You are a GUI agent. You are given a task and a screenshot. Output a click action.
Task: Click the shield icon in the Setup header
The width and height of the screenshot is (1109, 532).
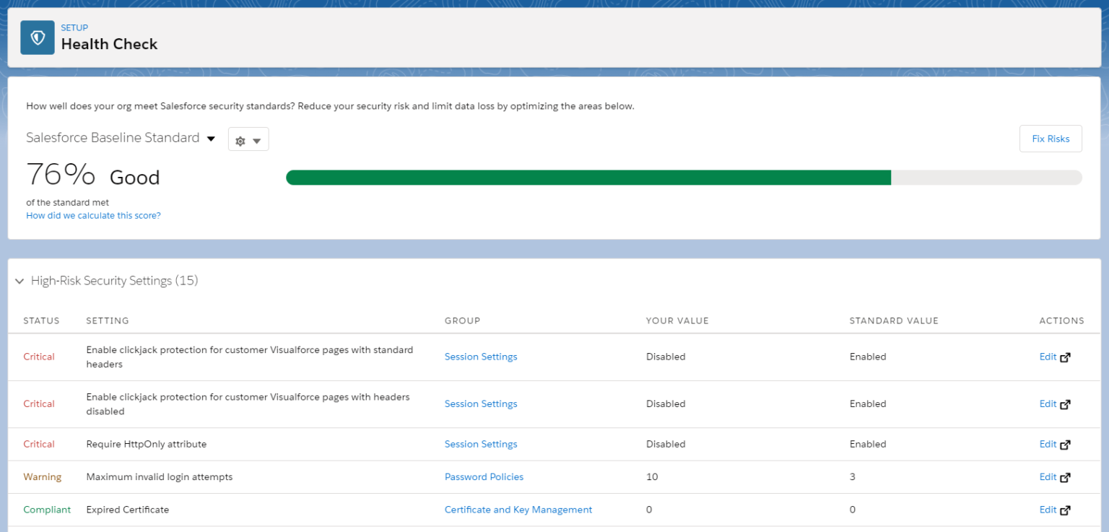[x=37, y=37]
